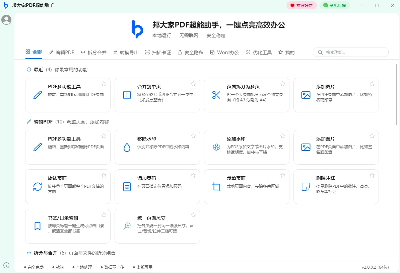Toggle favorite star on 添加水印
400x273 pixels.
tap(283, 136)
